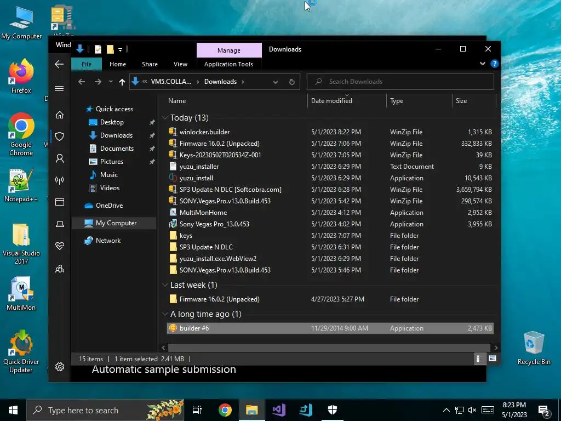The height and width of the screenshot is (421, 561).
Task: Open Customize Quick Access Toolbar dropdown
Action: coord(120,50)
